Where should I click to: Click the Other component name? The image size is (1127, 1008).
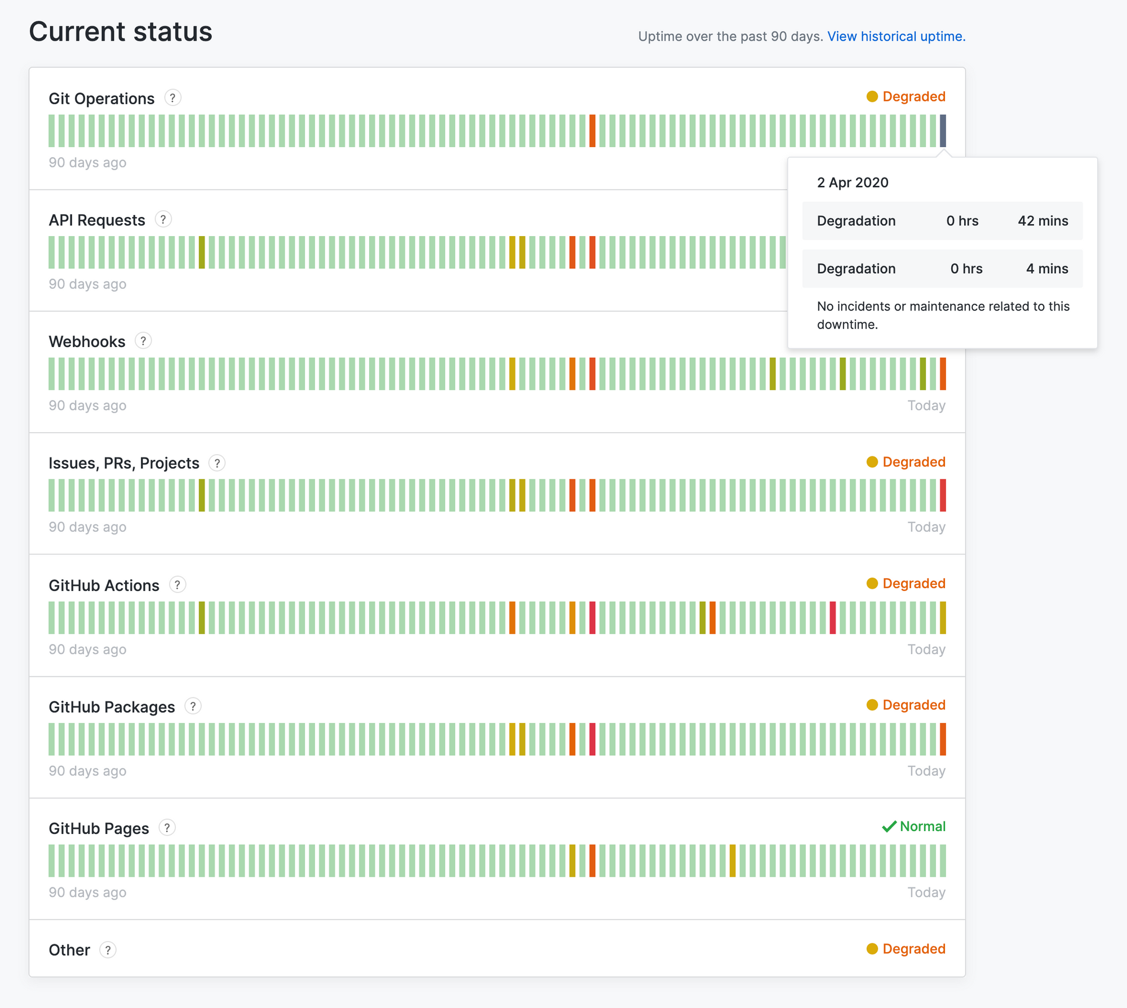pyautogui.click(x=69, y=951)
